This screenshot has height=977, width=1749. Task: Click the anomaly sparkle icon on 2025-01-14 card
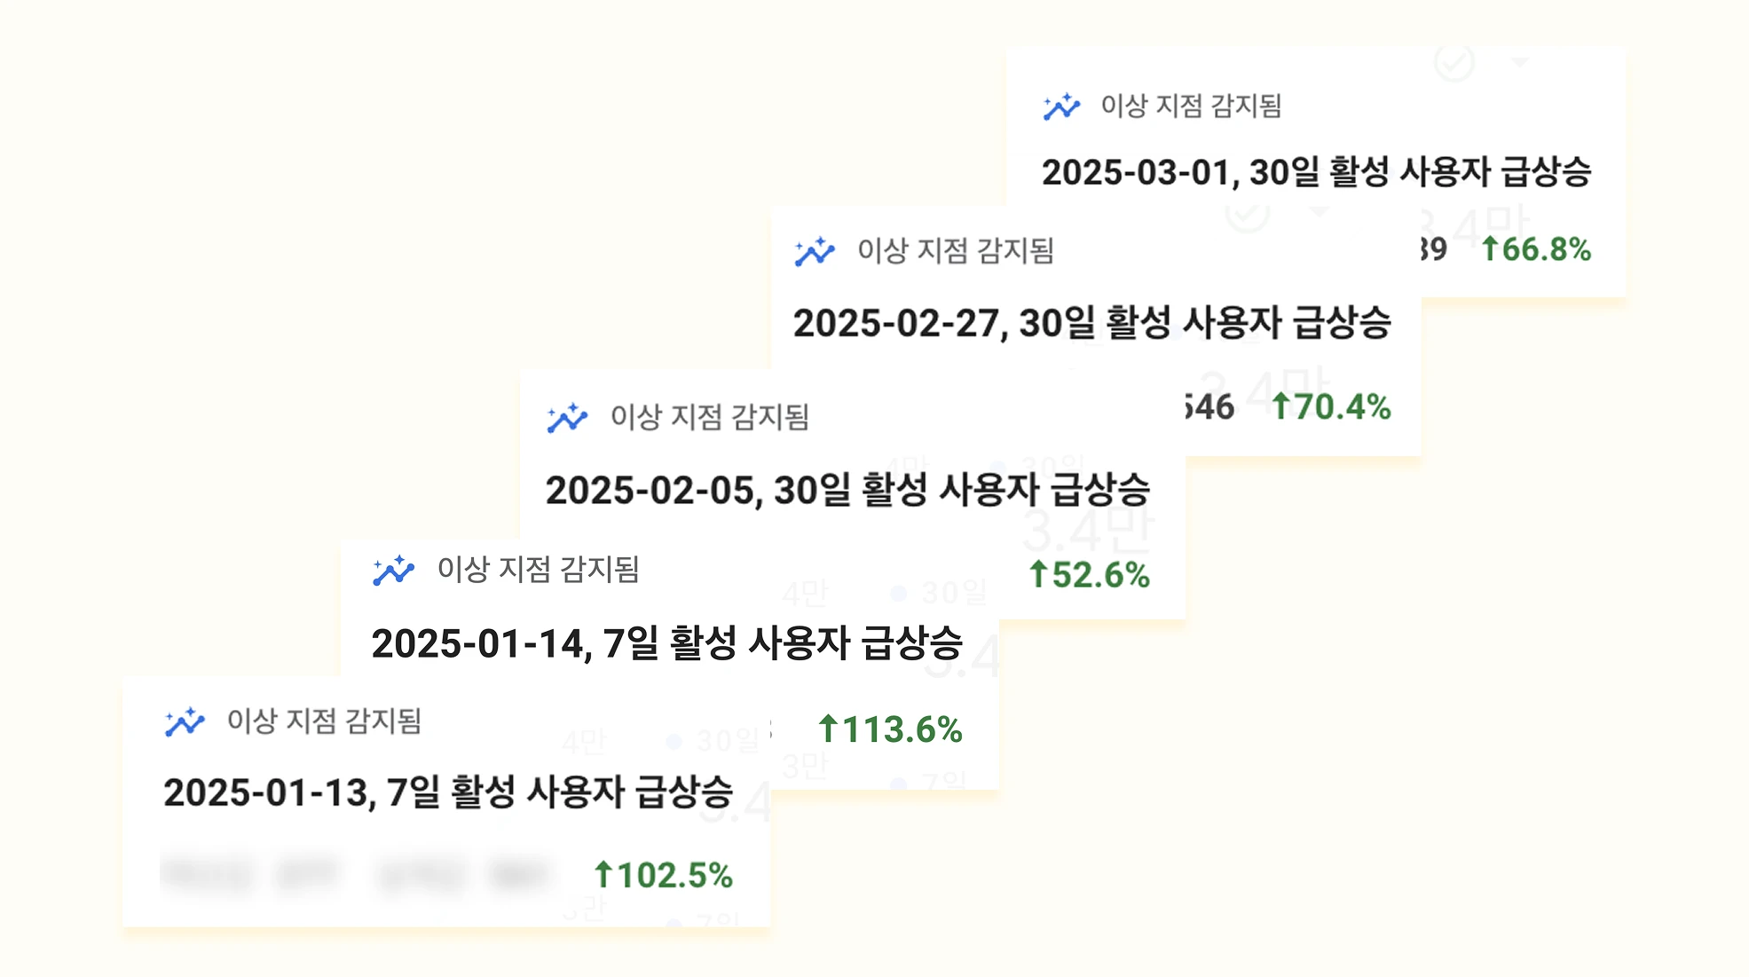click(x=393, y=570)
